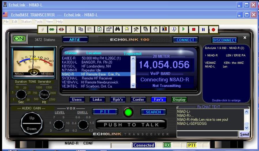Click the PTT button
Screen dimensions: 259x151
coord(105,112)
